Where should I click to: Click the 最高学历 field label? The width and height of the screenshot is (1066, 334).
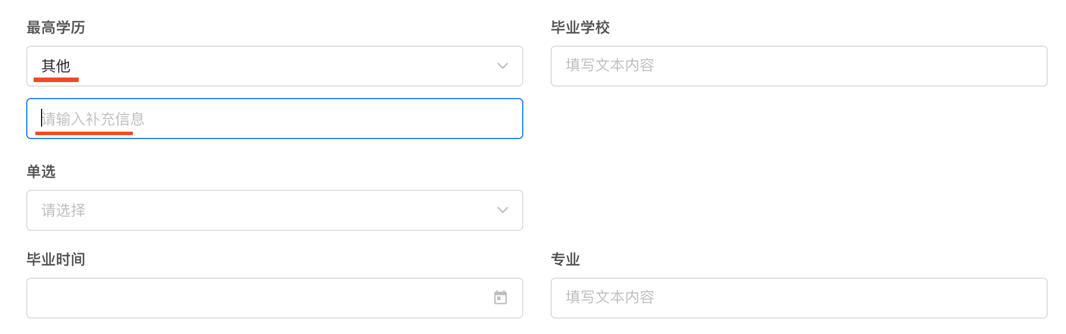[56, 27]
